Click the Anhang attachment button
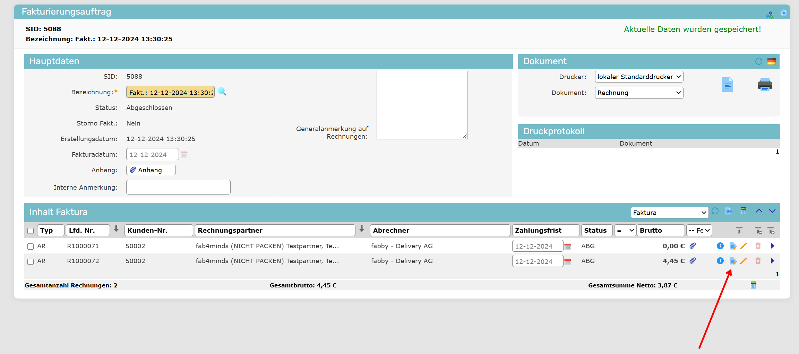799x354 pixels. pyautogui.click(x=151, y=170)
